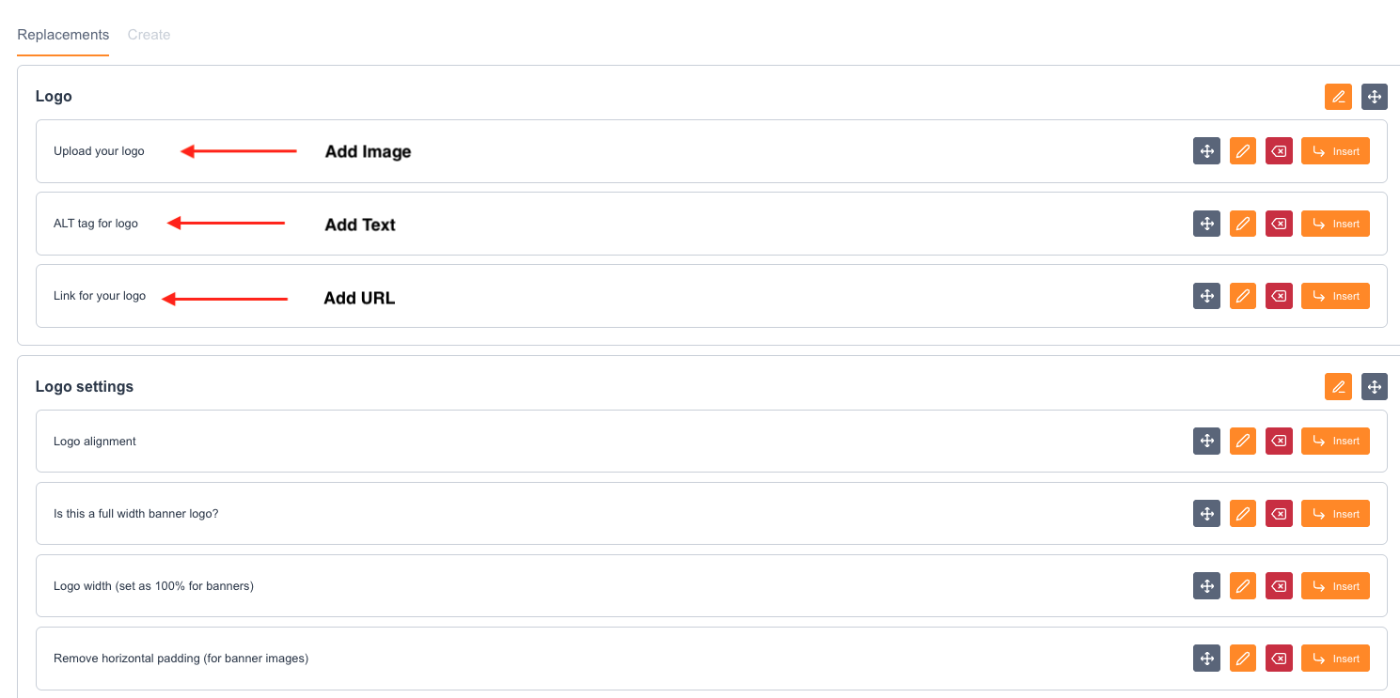Image resolution: width=1400 pixels, height=698 pixels.
Task: Delete the Upload your logo replacement
Action: 1279,151
